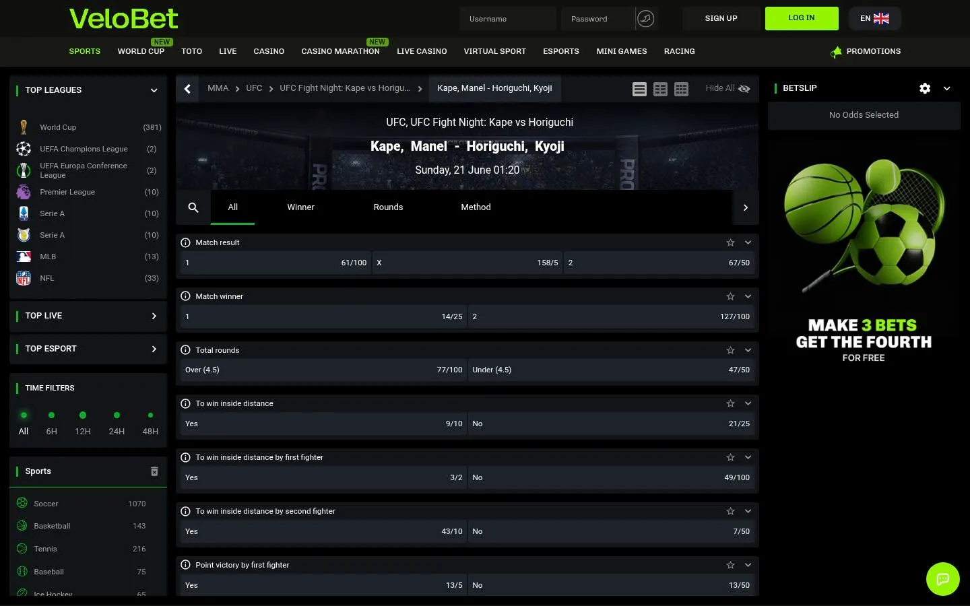The image size is (970, 606).
Task: Open the Live Casino menu
Action: [x=422, y=51]
